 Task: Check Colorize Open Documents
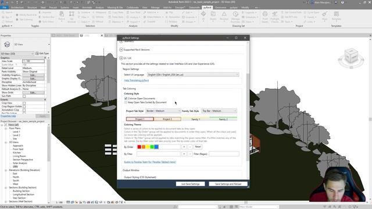coord(126,98)
